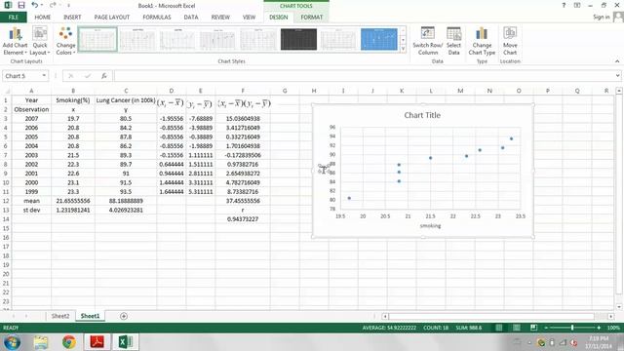The image size is (624, 351).
Task: Open Customize Quick Access Toolbar dropdown
Action: coord(68,5)
